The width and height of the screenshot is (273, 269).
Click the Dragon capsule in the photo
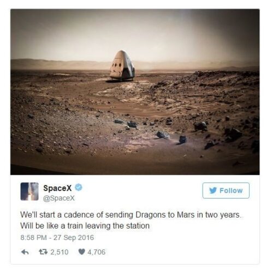[x=122, y=65]
